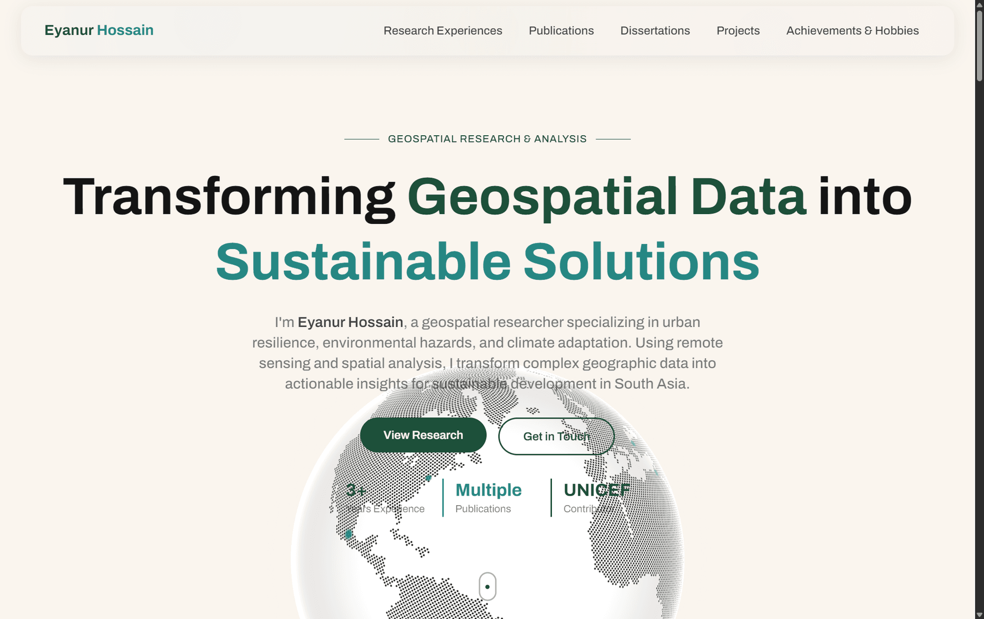Click the Get in Touch button
This screenshot has width=984, height=619.
(x=557, y=436)
